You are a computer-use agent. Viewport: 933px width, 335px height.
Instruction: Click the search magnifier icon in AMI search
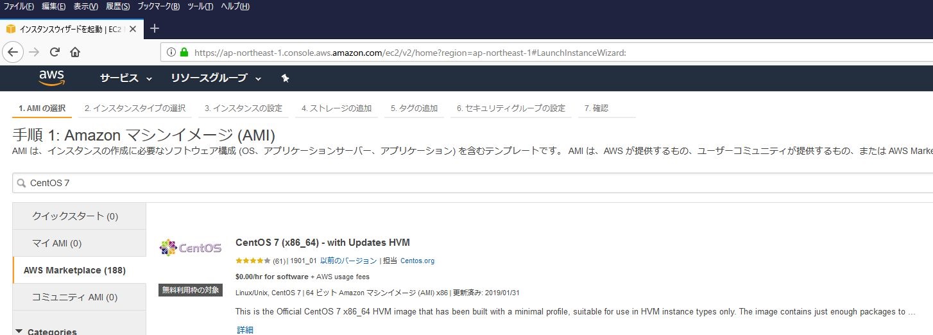[22, 183]
